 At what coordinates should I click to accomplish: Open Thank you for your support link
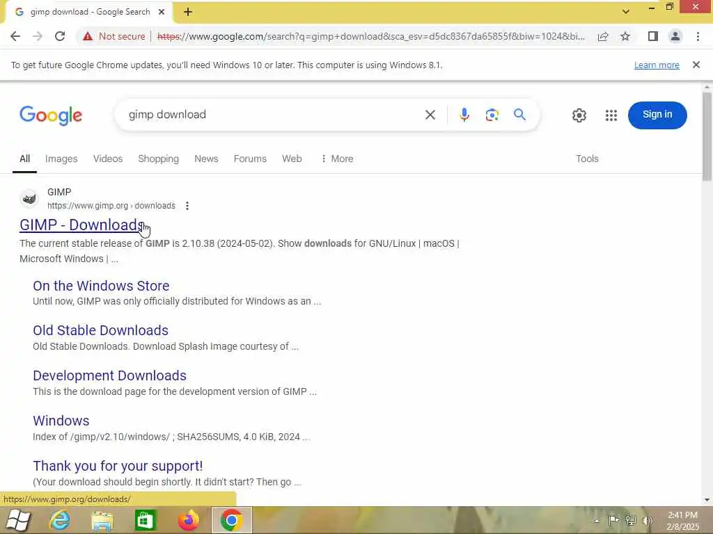tap(118, 467)
